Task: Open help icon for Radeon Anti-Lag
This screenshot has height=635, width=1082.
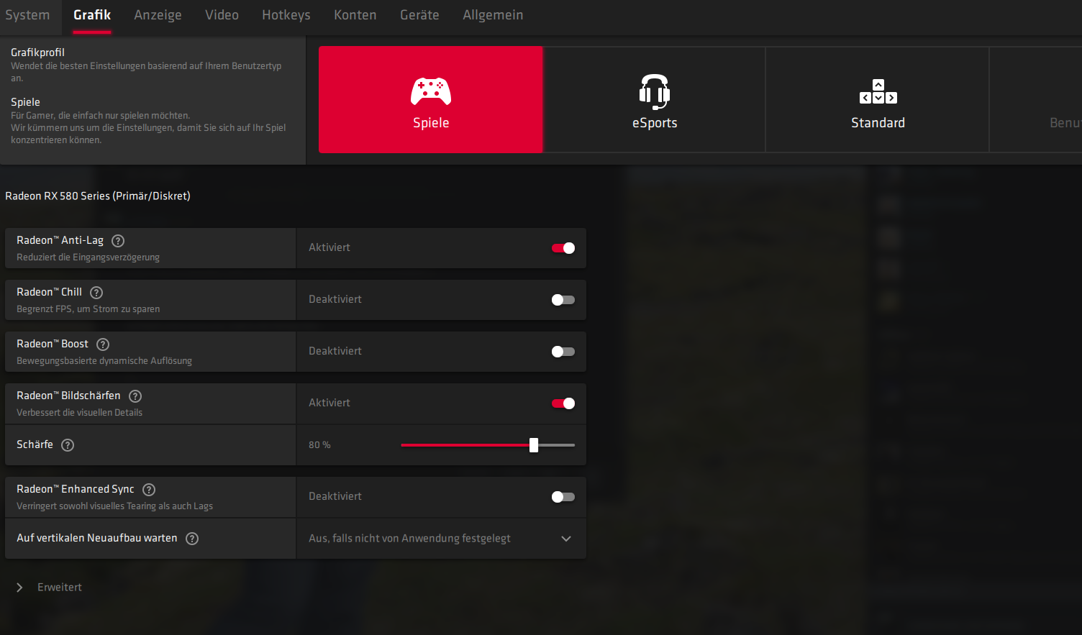Action: 118,241
